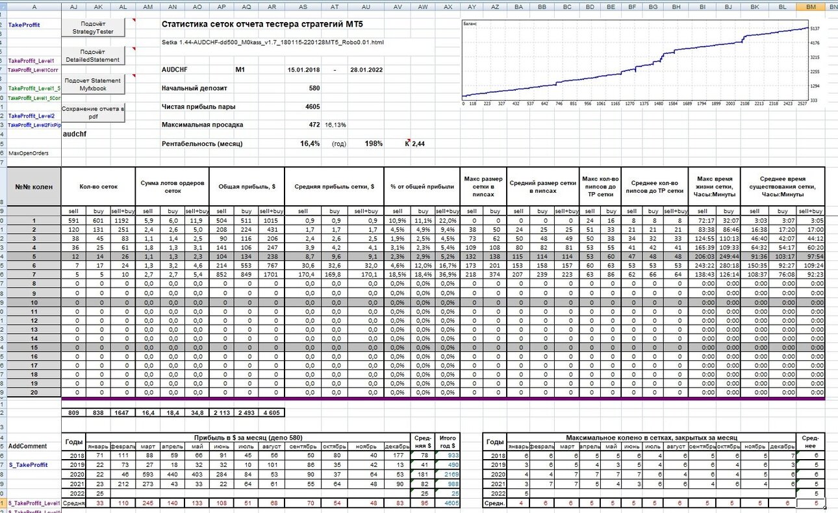
Task: Click the % от общей прибыли header
Action: [422, 186]
